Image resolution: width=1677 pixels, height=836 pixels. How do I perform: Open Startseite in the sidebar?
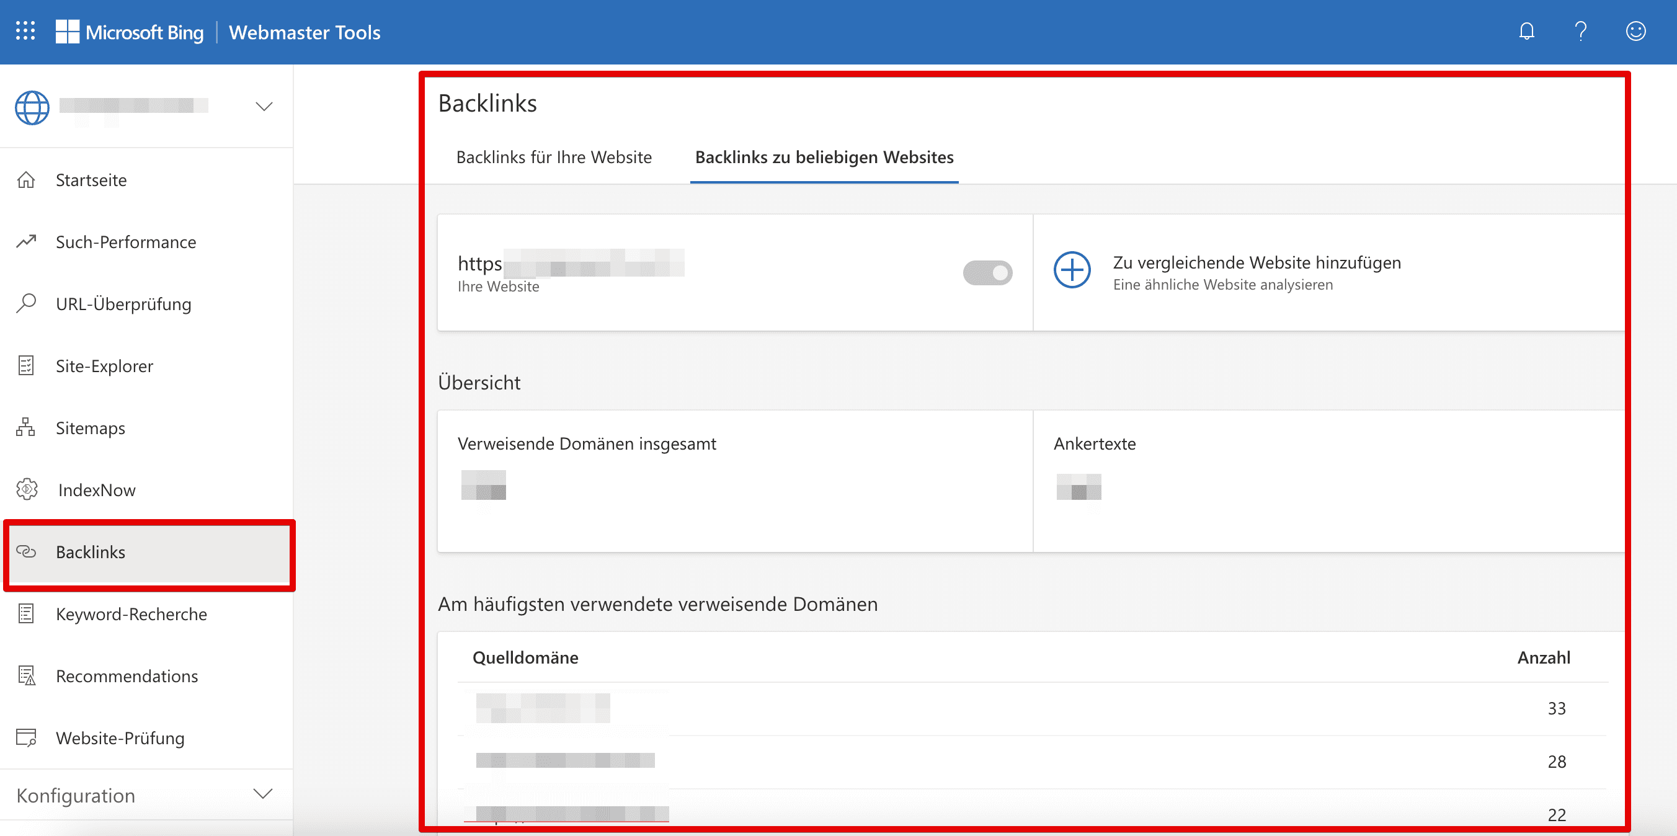click(x=146, y=180)
